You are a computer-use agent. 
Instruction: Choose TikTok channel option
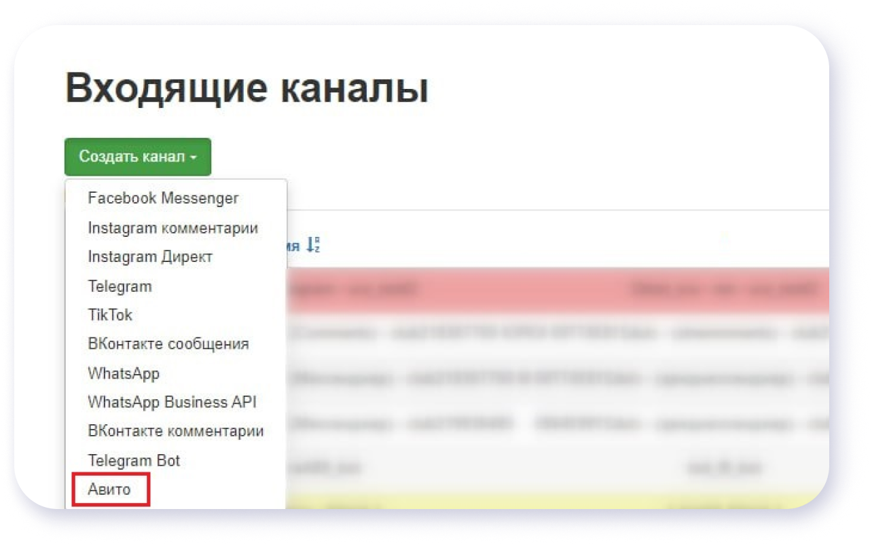[110, 315]
